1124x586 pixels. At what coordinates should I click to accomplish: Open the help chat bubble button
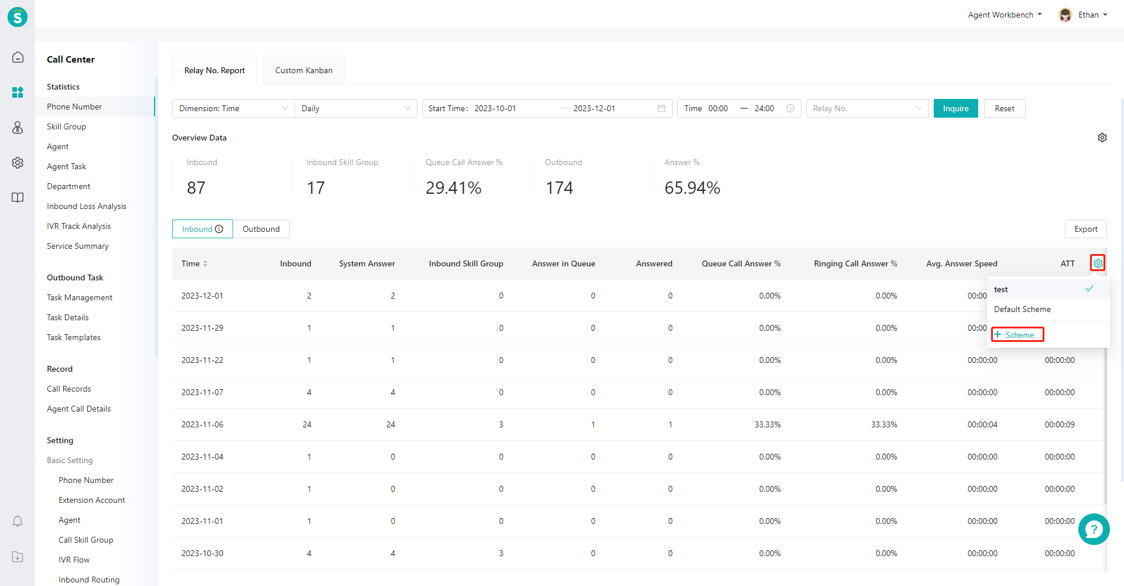pyautogui.click(x=1094, y=529)
